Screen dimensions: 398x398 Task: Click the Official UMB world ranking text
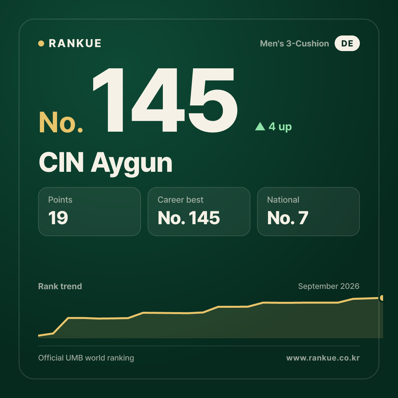(86, 358)
